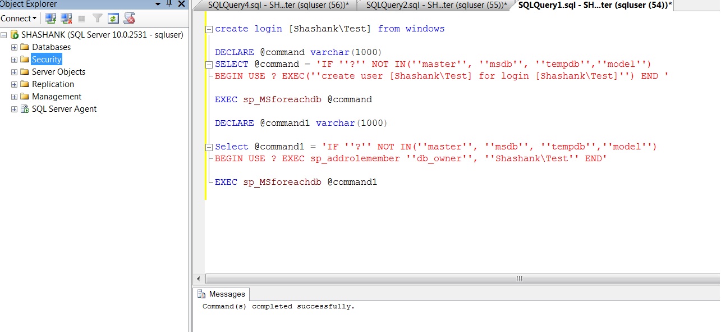721x332 pixels.
Task: Click the SQL Server Agent icon
Action: (x=24, y=109)
